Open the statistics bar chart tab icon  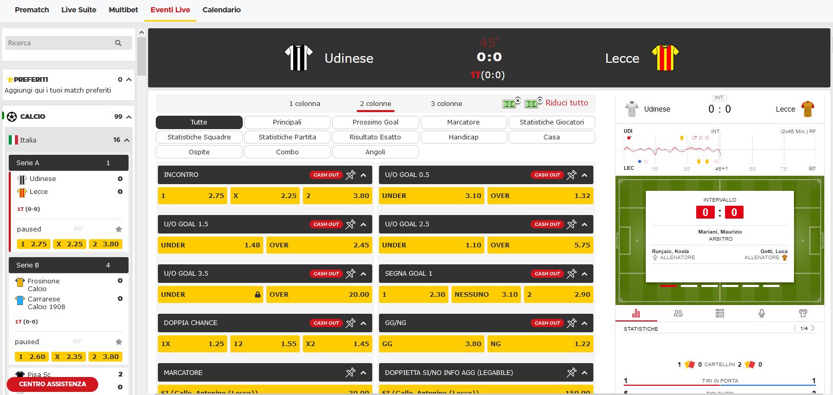(636, 313)
